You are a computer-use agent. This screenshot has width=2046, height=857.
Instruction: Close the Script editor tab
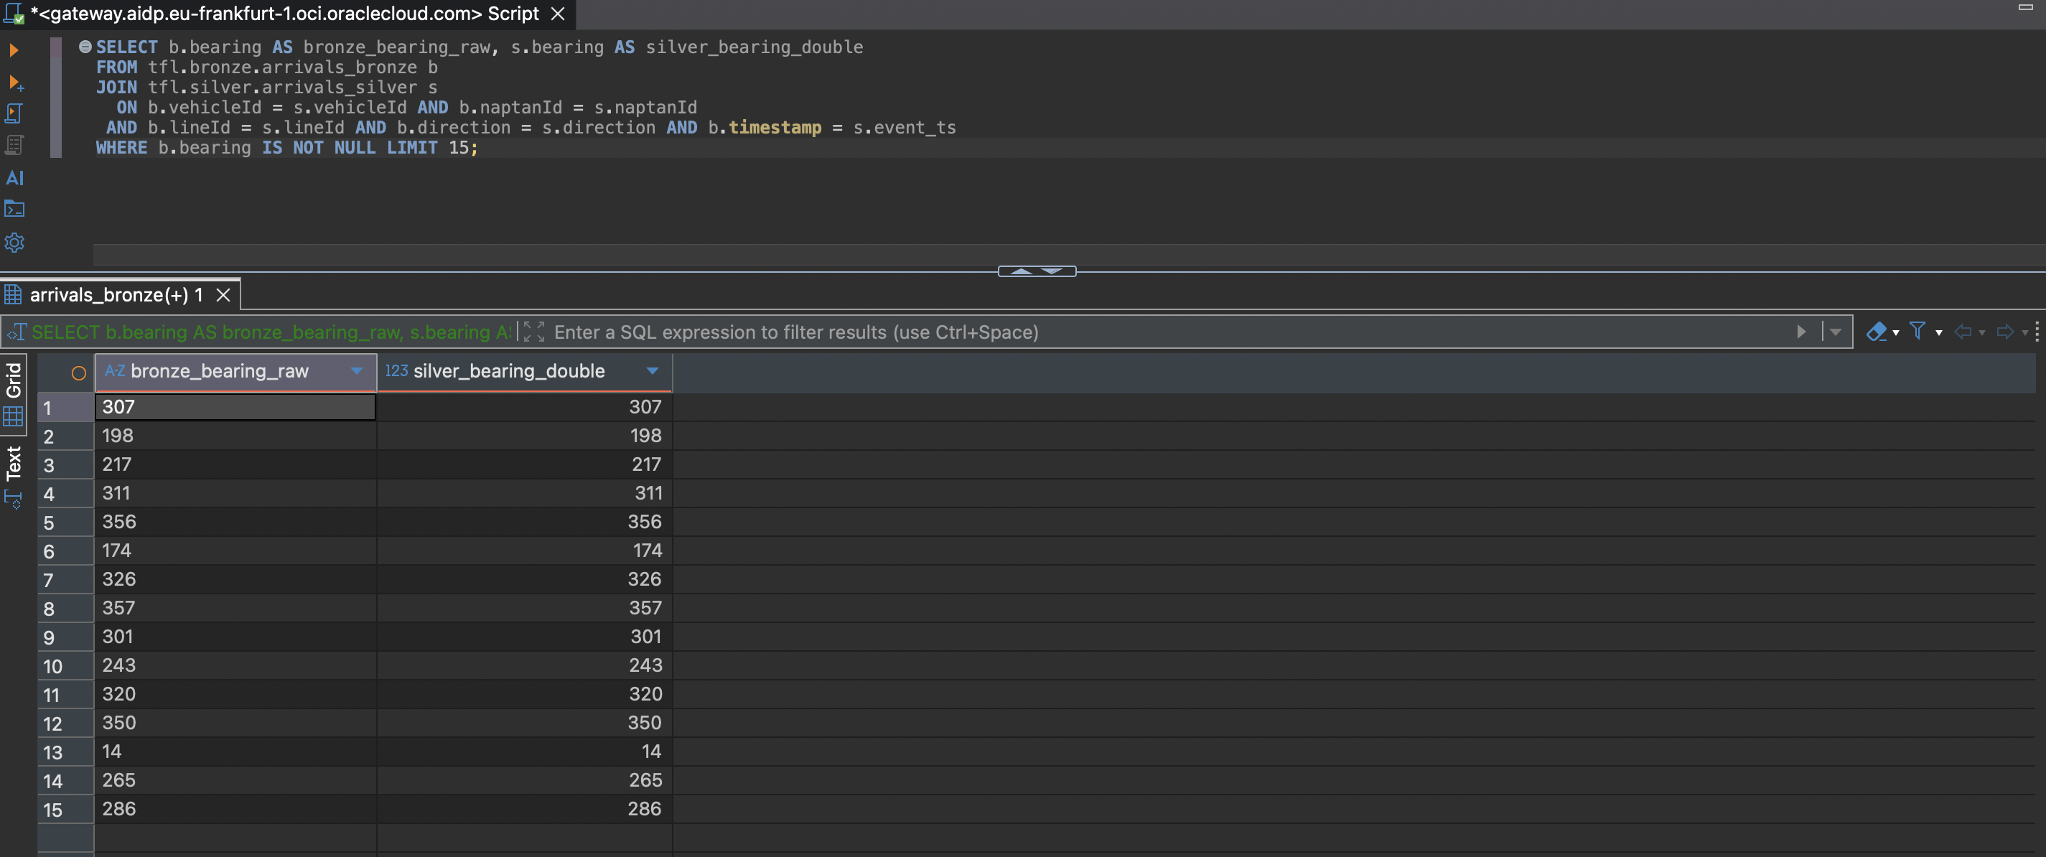(558, 14)
